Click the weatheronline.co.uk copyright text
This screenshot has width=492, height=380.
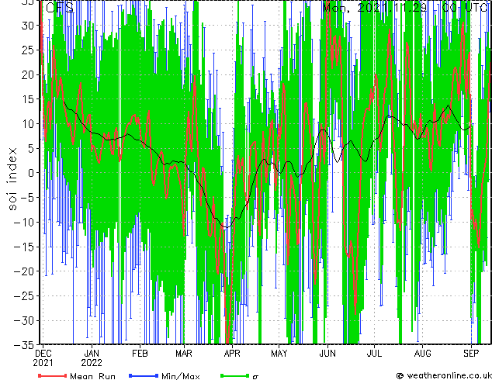point(444,375)
